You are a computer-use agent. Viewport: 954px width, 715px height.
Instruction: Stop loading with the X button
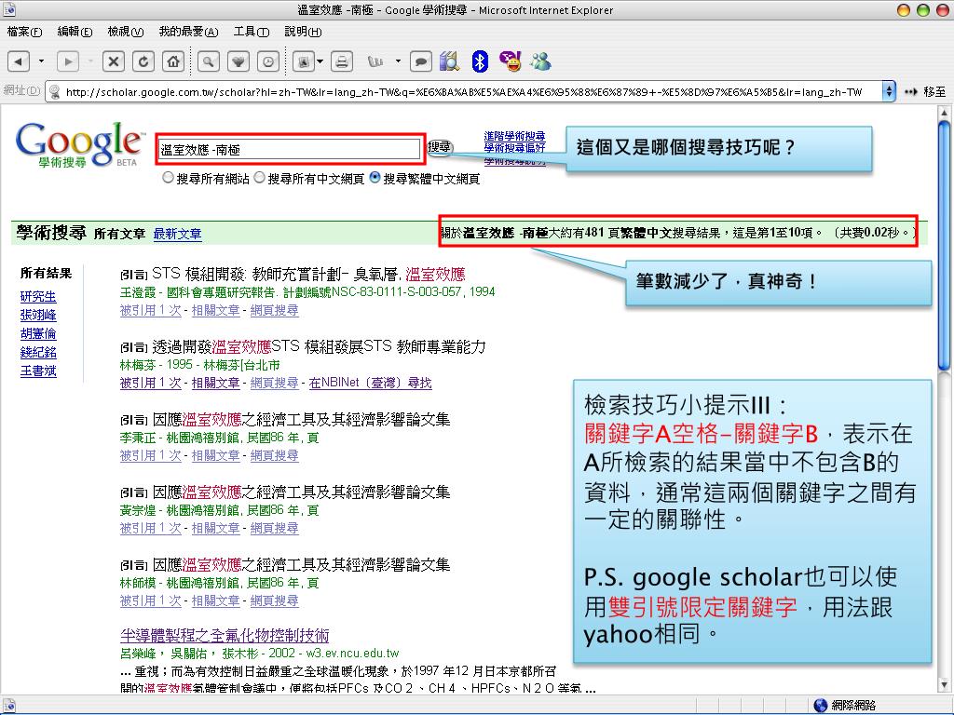[113, 61]
